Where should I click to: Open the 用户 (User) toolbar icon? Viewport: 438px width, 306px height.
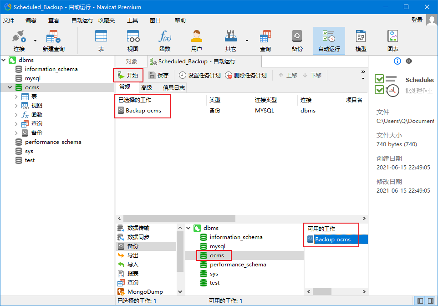[196, 40]
